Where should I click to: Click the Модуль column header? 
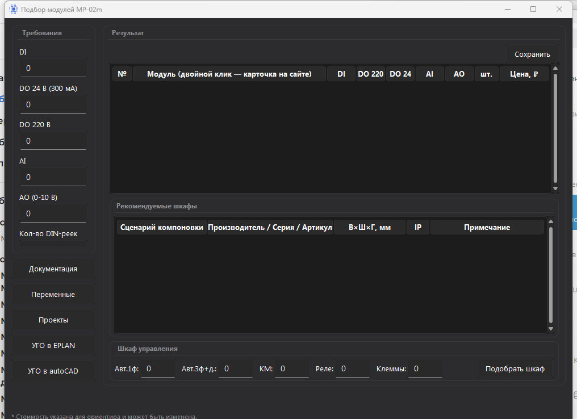coord(229,74)
